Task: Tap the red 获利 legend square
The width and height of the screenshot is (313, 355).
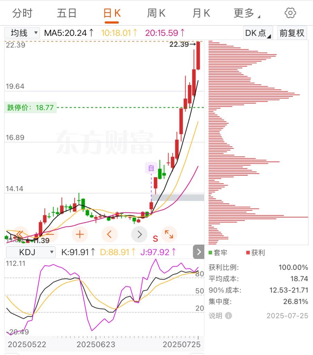Action: tap(248, 252)
